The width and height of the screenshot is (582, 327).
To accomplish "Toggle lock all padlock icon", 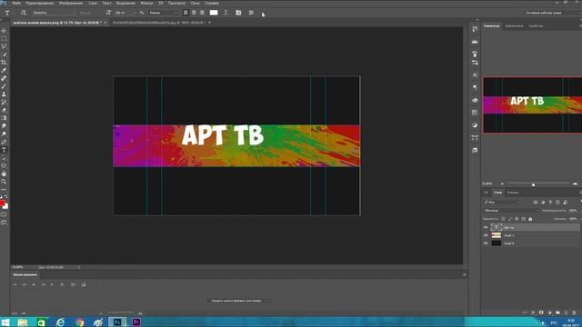I will tap(530, 219).
